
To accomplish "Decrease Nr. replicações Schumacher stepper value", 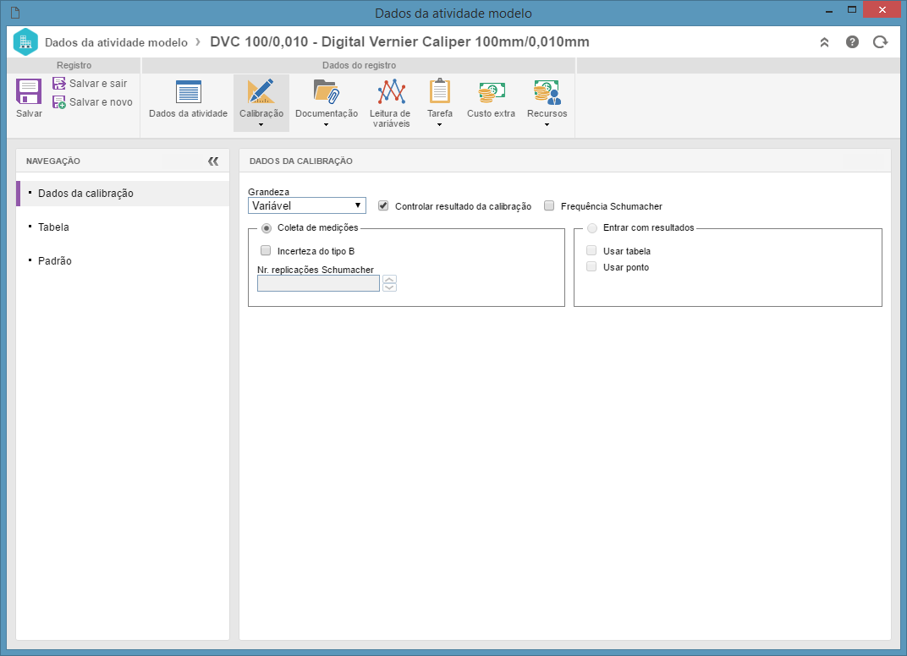I will tap(390, 287).
